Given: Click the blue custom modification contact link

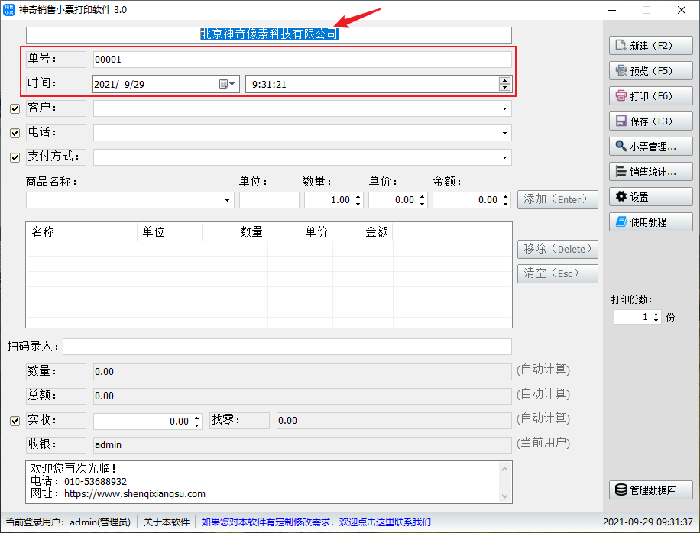Looking at the screenshot, I should [x=316, y=522].
